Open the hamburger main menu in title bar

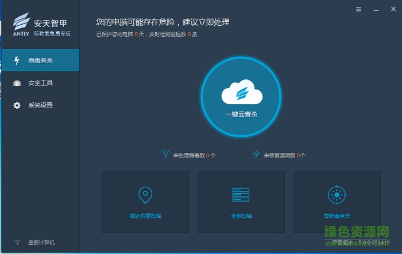click(x=359, y=10)
